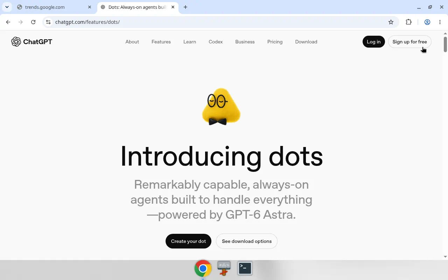Screen dimensions: 448x280
Task: Open the signpost app icon in dock
Action: click(224, 268)
